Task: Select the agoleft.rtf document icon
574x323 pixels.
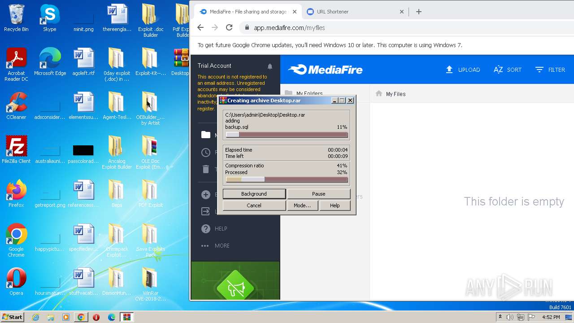Action: [83, 62]
